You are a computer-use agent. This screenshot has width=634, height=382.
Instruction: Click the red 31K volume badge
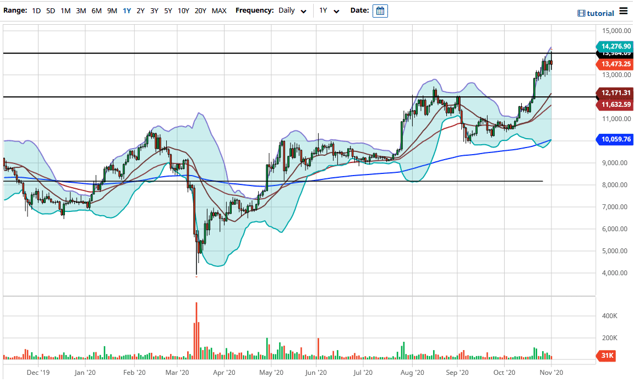tap(605, 356)
